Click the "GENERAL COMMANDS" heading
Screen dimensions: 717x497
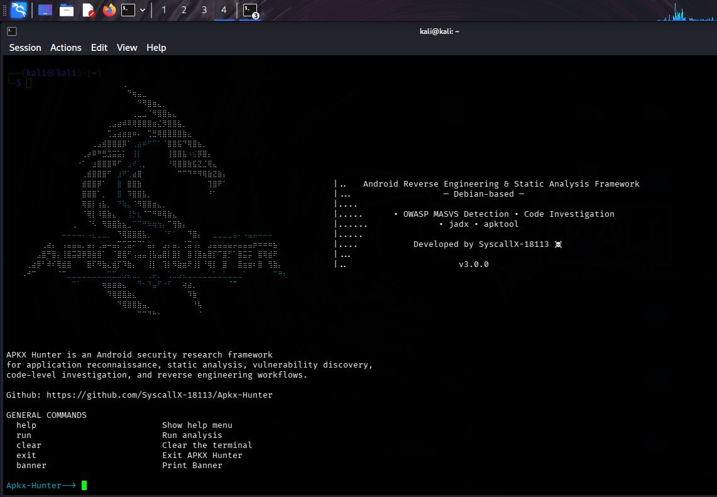coord(46,415)
